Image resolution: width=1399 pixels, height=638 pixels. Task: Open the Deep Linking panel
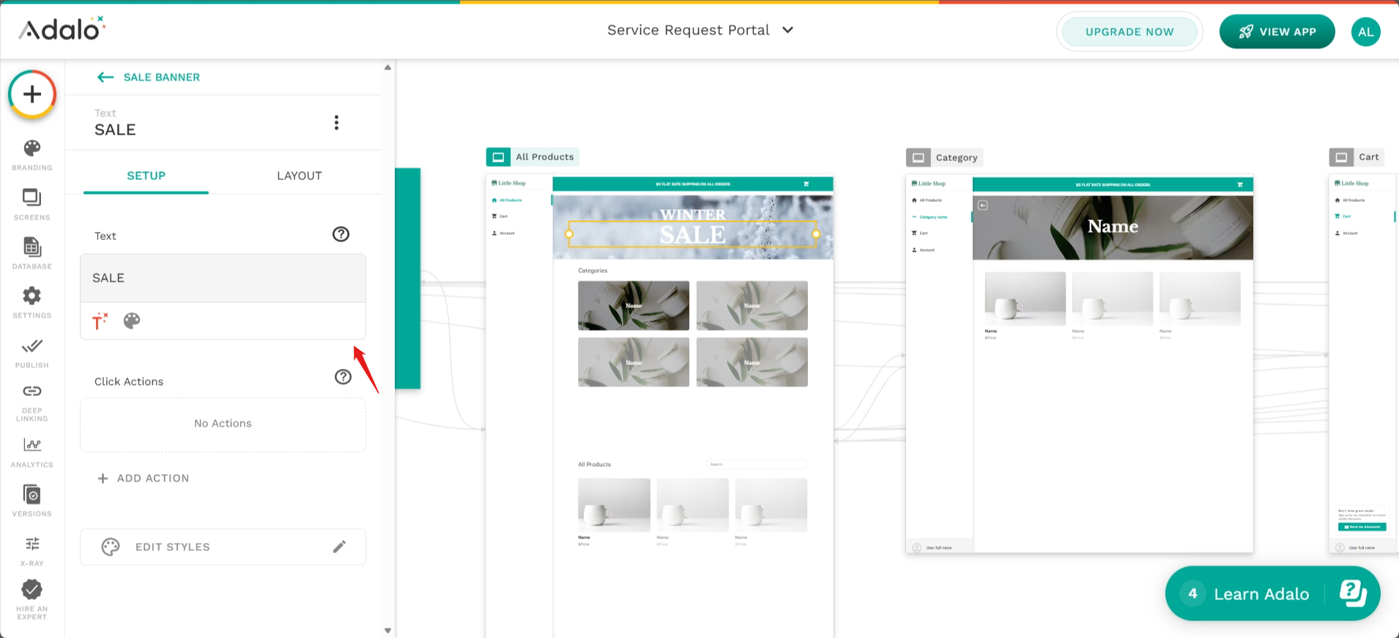point(32,402)
